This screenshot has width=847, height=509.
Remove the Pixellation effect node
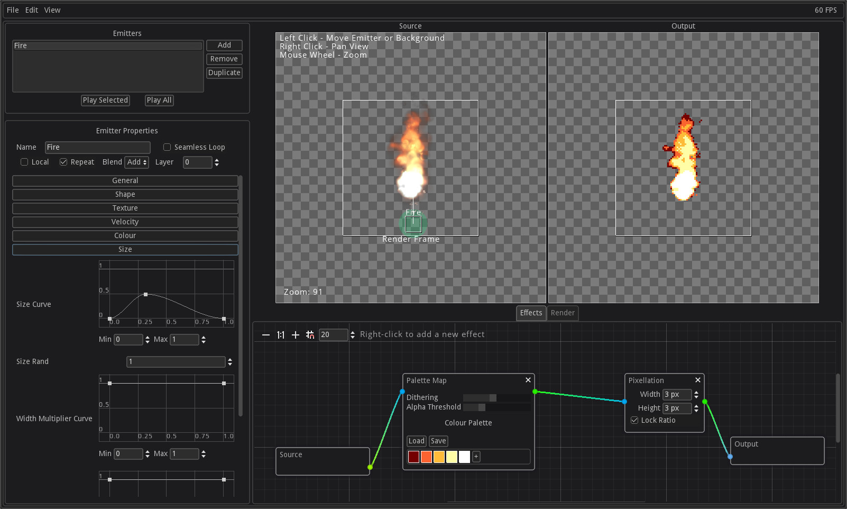pos(697,380)
